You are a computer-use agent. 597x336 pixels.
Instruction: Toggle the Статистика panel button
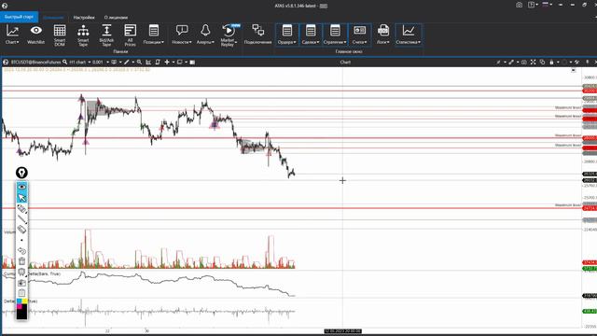(409, 35)
